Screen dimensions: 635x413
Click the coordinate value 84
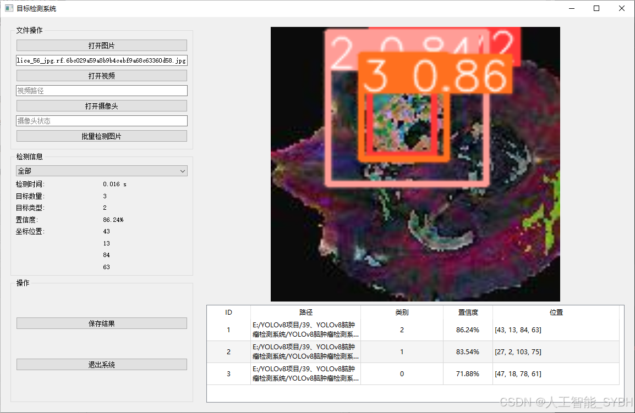coord(107,255)
